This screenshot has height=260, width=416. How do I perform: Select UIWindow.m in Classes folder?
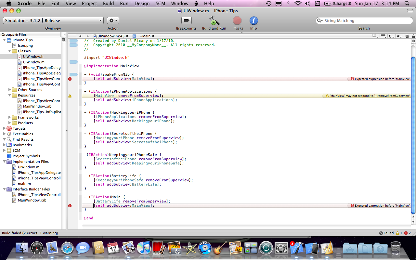[34, 62]
